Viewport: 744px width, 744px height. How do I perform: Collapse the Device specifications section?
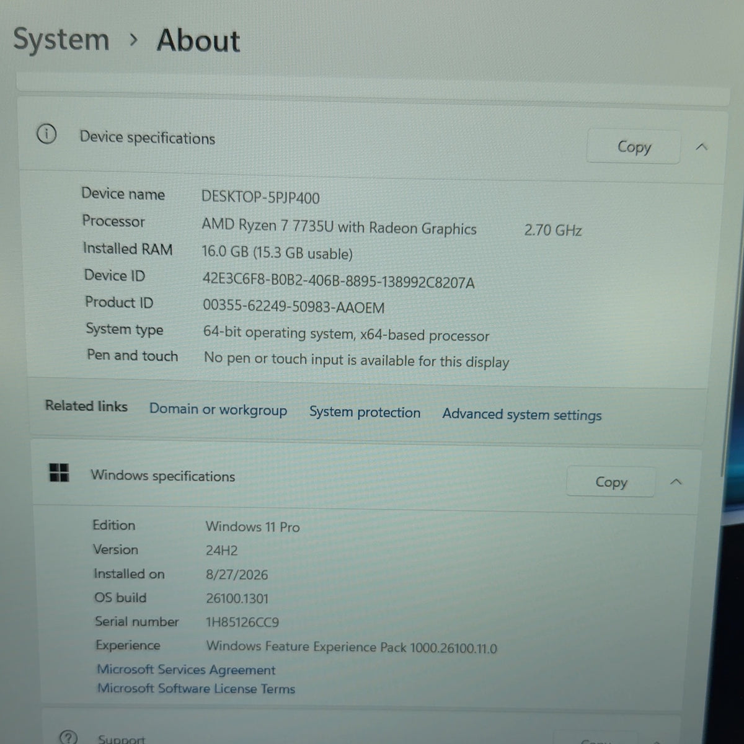click(701, 147)
